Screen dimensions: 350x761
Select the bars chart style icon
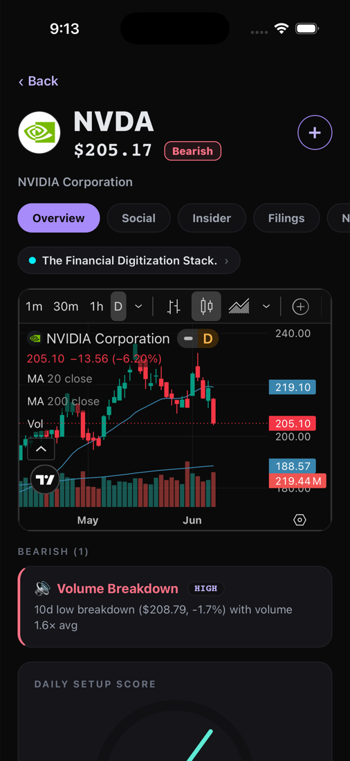[x=174, y=306]
